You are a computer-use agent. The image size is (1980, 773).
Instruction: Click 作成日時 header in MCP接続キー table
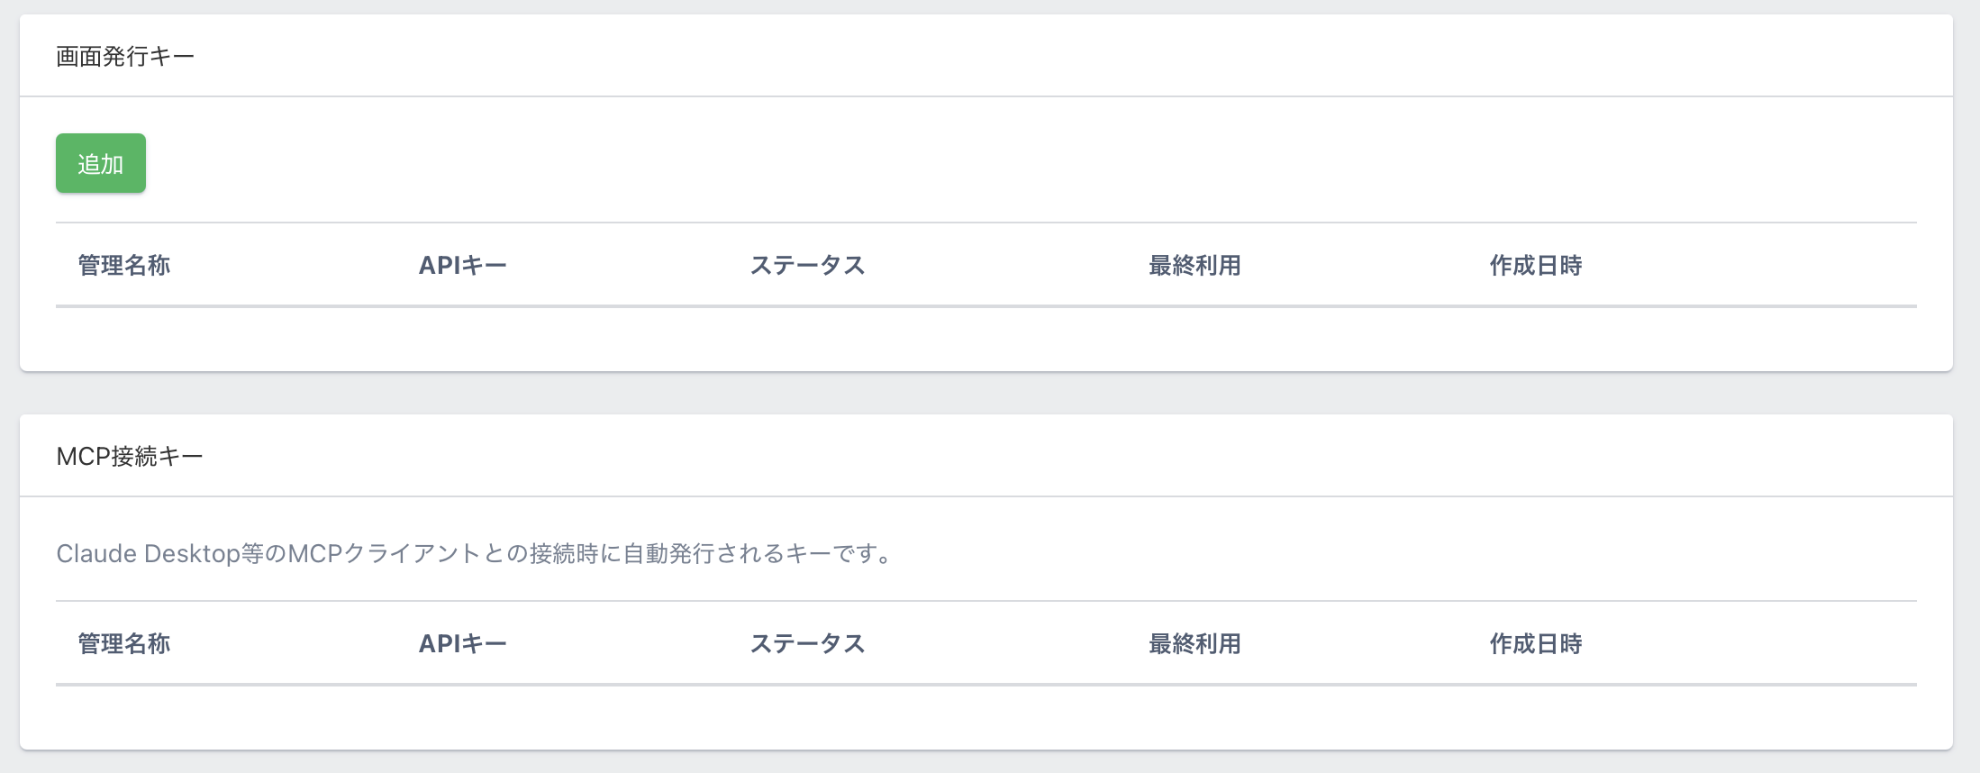click(x=1535, y=643)
